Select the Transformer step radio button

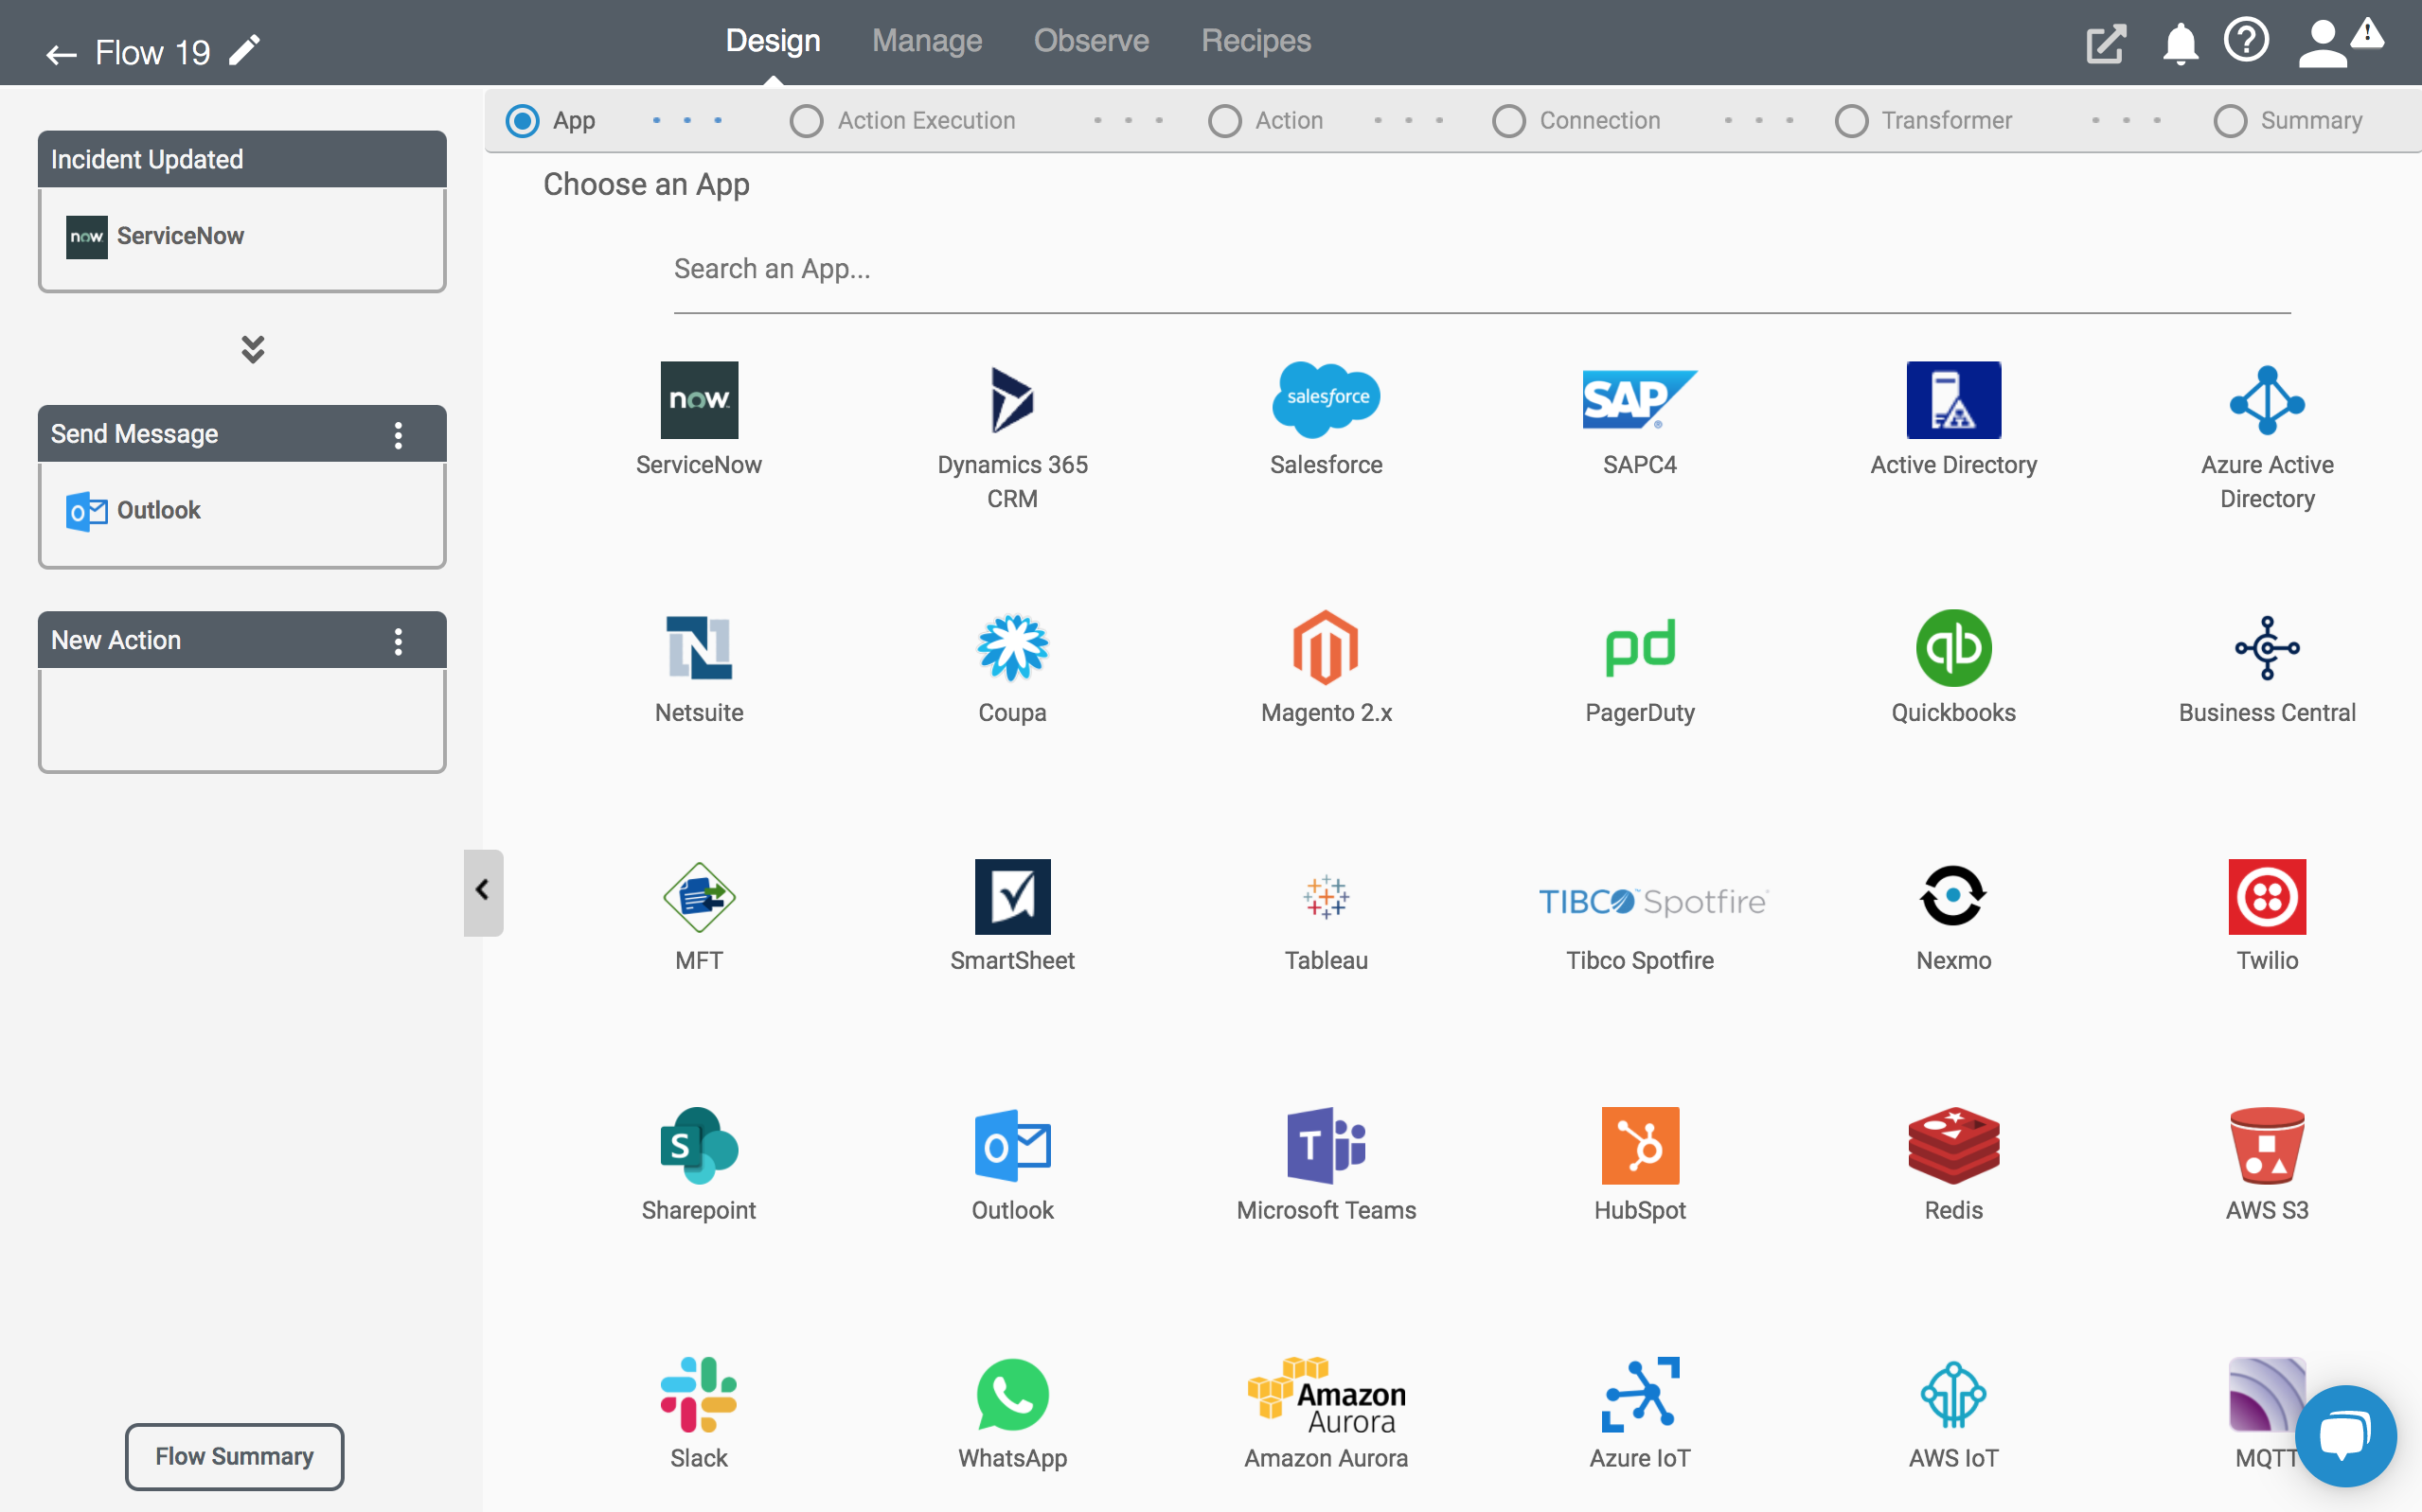click(1850, 121)
